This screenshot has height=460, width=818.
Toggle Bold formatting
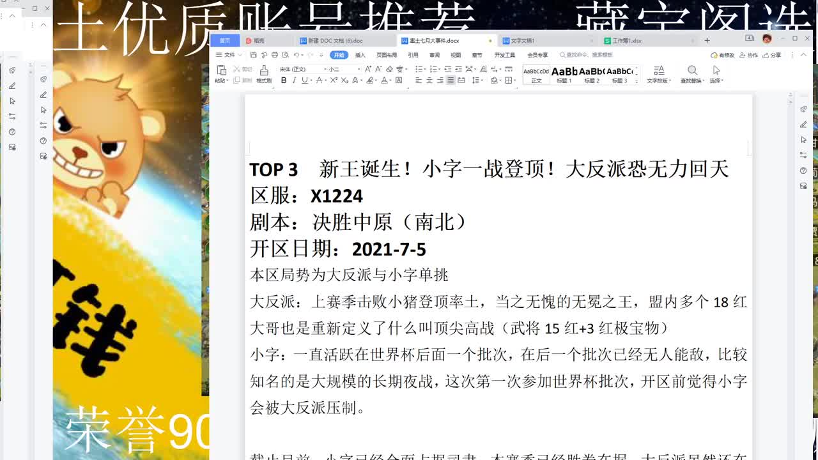pos(284,80)
